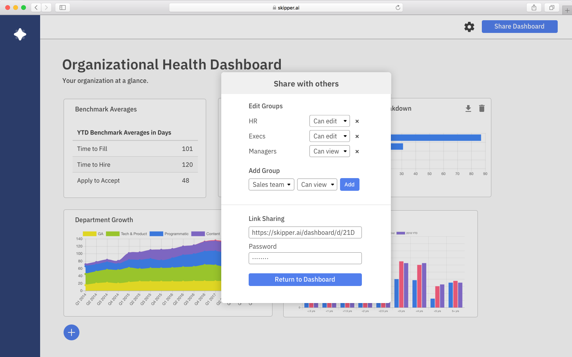This screenshot has width=572, height=357.
Task: Open the Add Group permission dropdown
Action: pyautogui.click(x=317, y=184)
